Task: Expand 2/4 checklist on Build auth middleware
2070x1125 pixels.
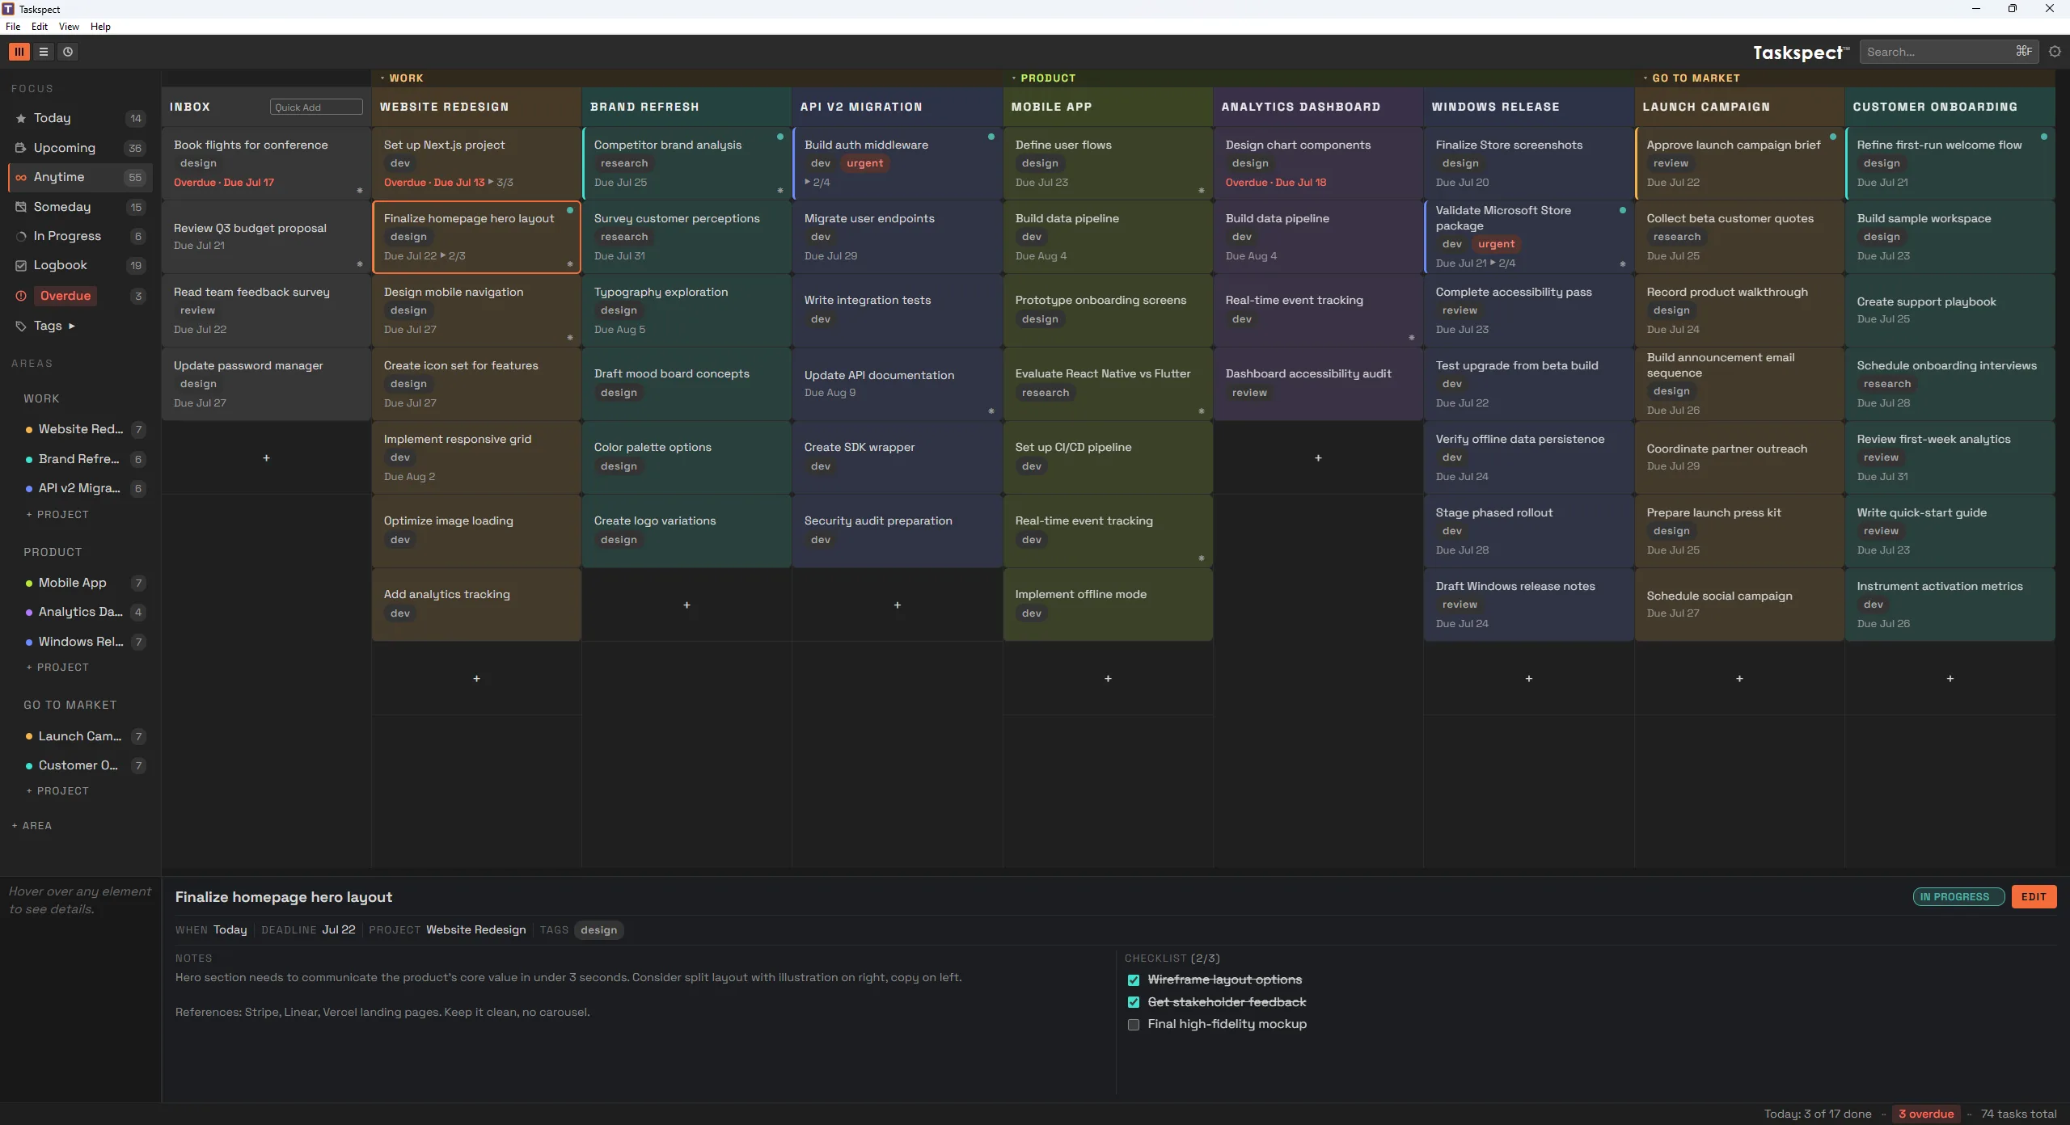Action: click(x=817, y=183)
